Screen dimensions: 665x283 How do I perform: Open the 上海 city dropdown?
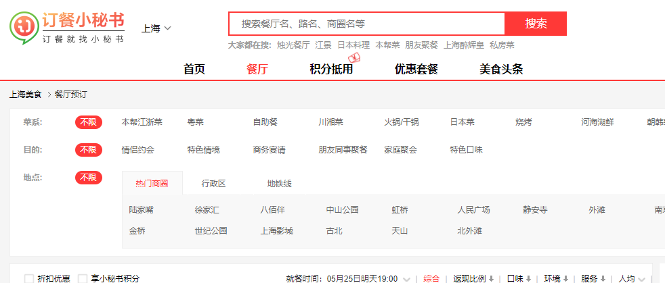[x=156, y=28]
